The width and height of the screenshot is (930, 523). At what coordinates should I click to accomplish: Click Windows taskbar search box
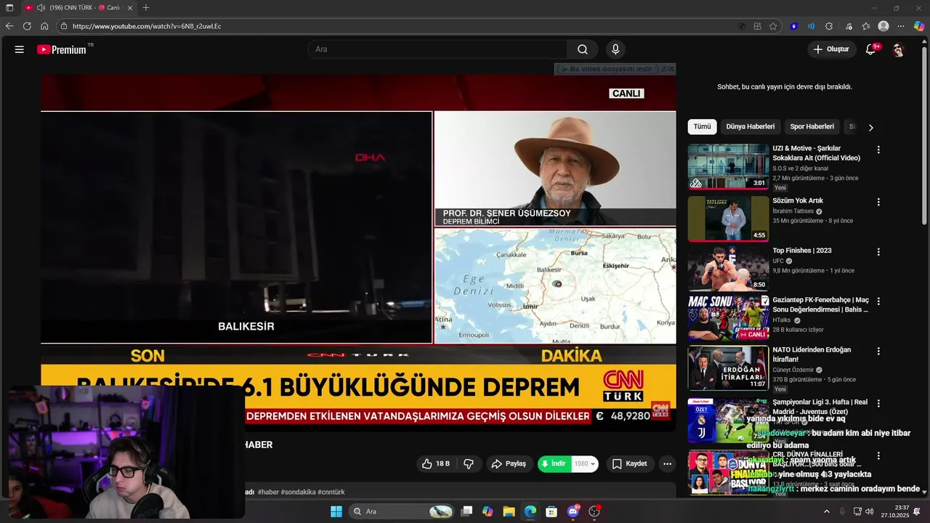click(403, 511)
